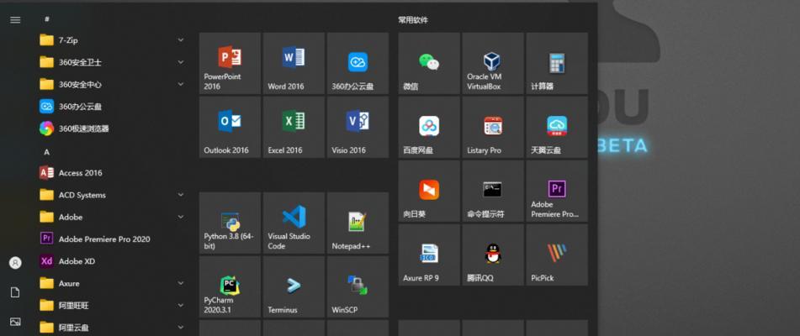The image size is (800, 336).
Task: Launch the Notepad++ tile
Action: point(358,223)
